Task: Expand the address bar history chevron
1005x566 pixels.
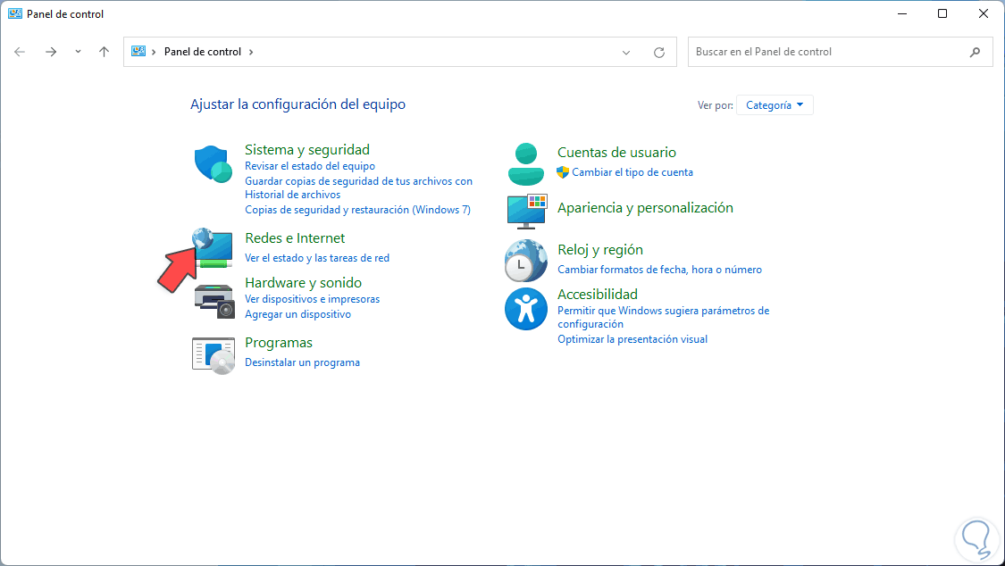Action: pos(625,52)
